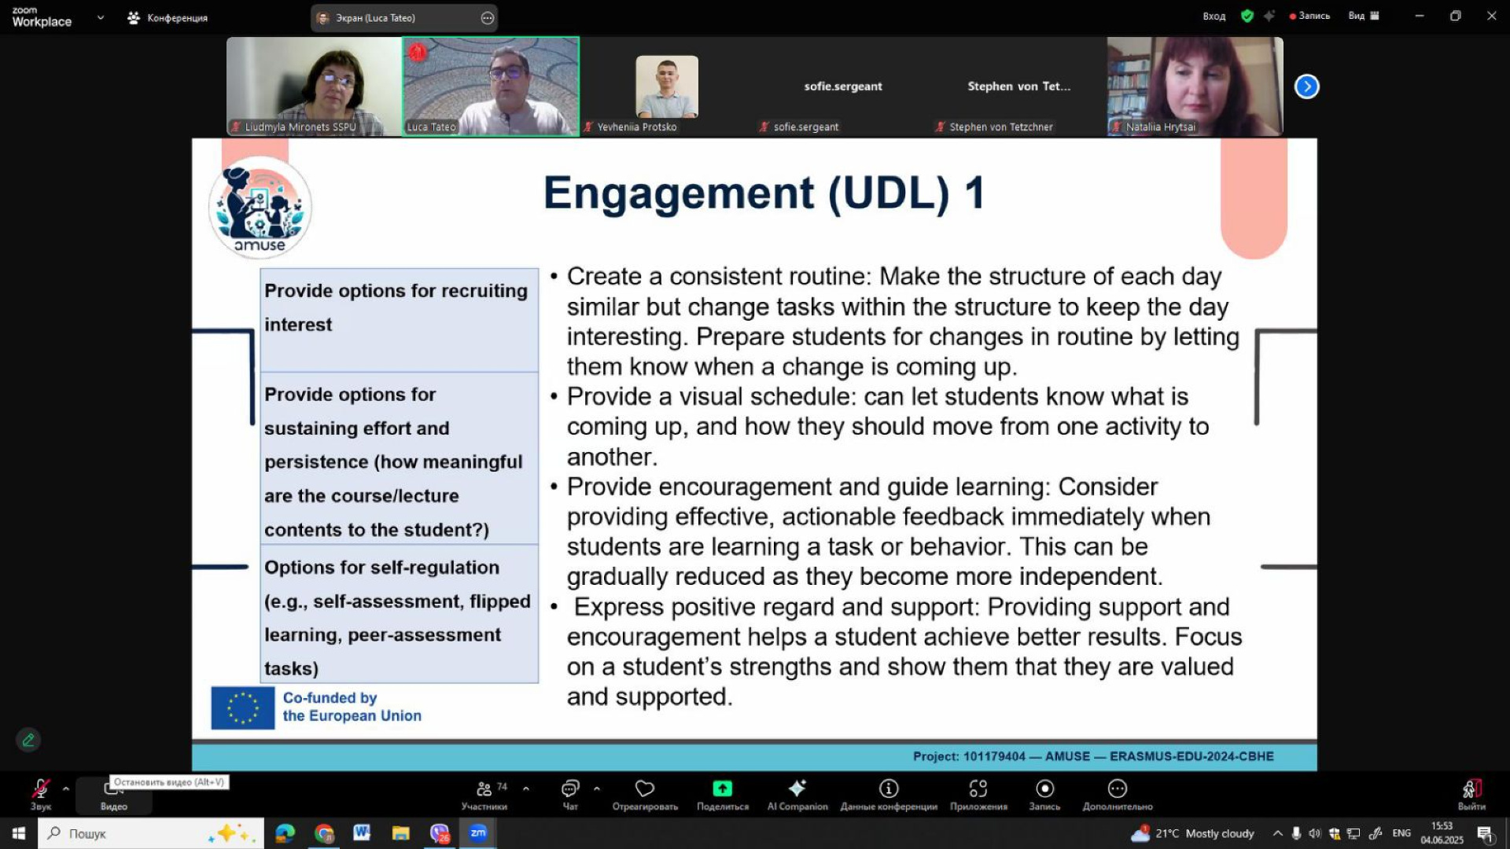The width and height of the screenshot is (1510, 849).
Task: Open Данные конференции info icon
Action: (x=889, y=788)
